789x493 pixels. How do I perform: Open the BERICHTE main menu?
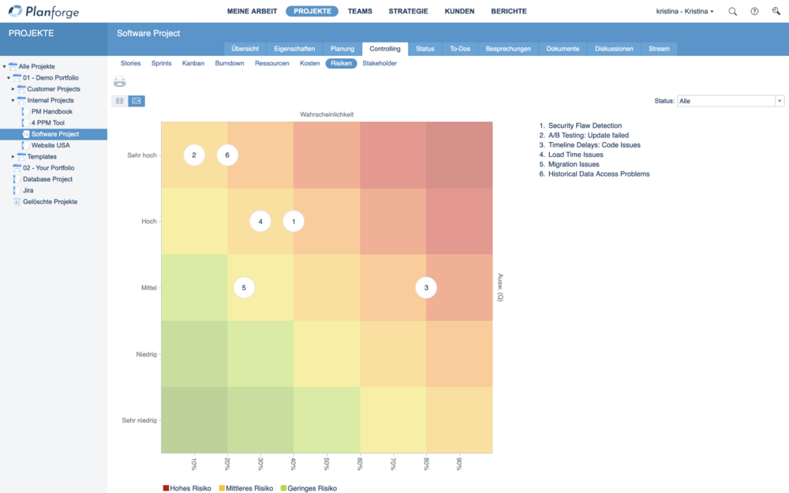pyautogui.click(x=508, y=12)
